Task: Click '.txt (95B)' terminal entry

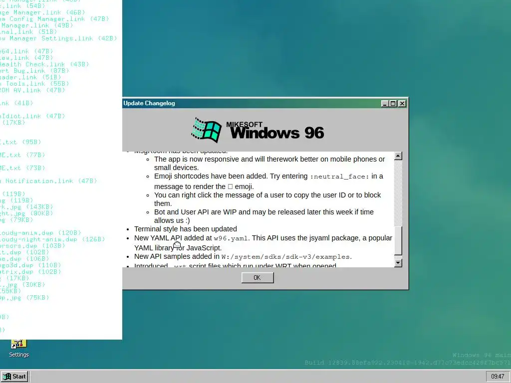Action: (20, 142)
